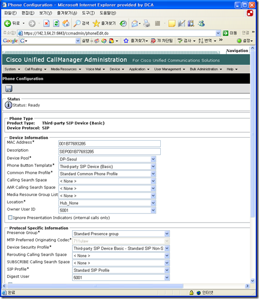
Task: Refresh the page using the green refresh icon
Action: click(56, 24)
